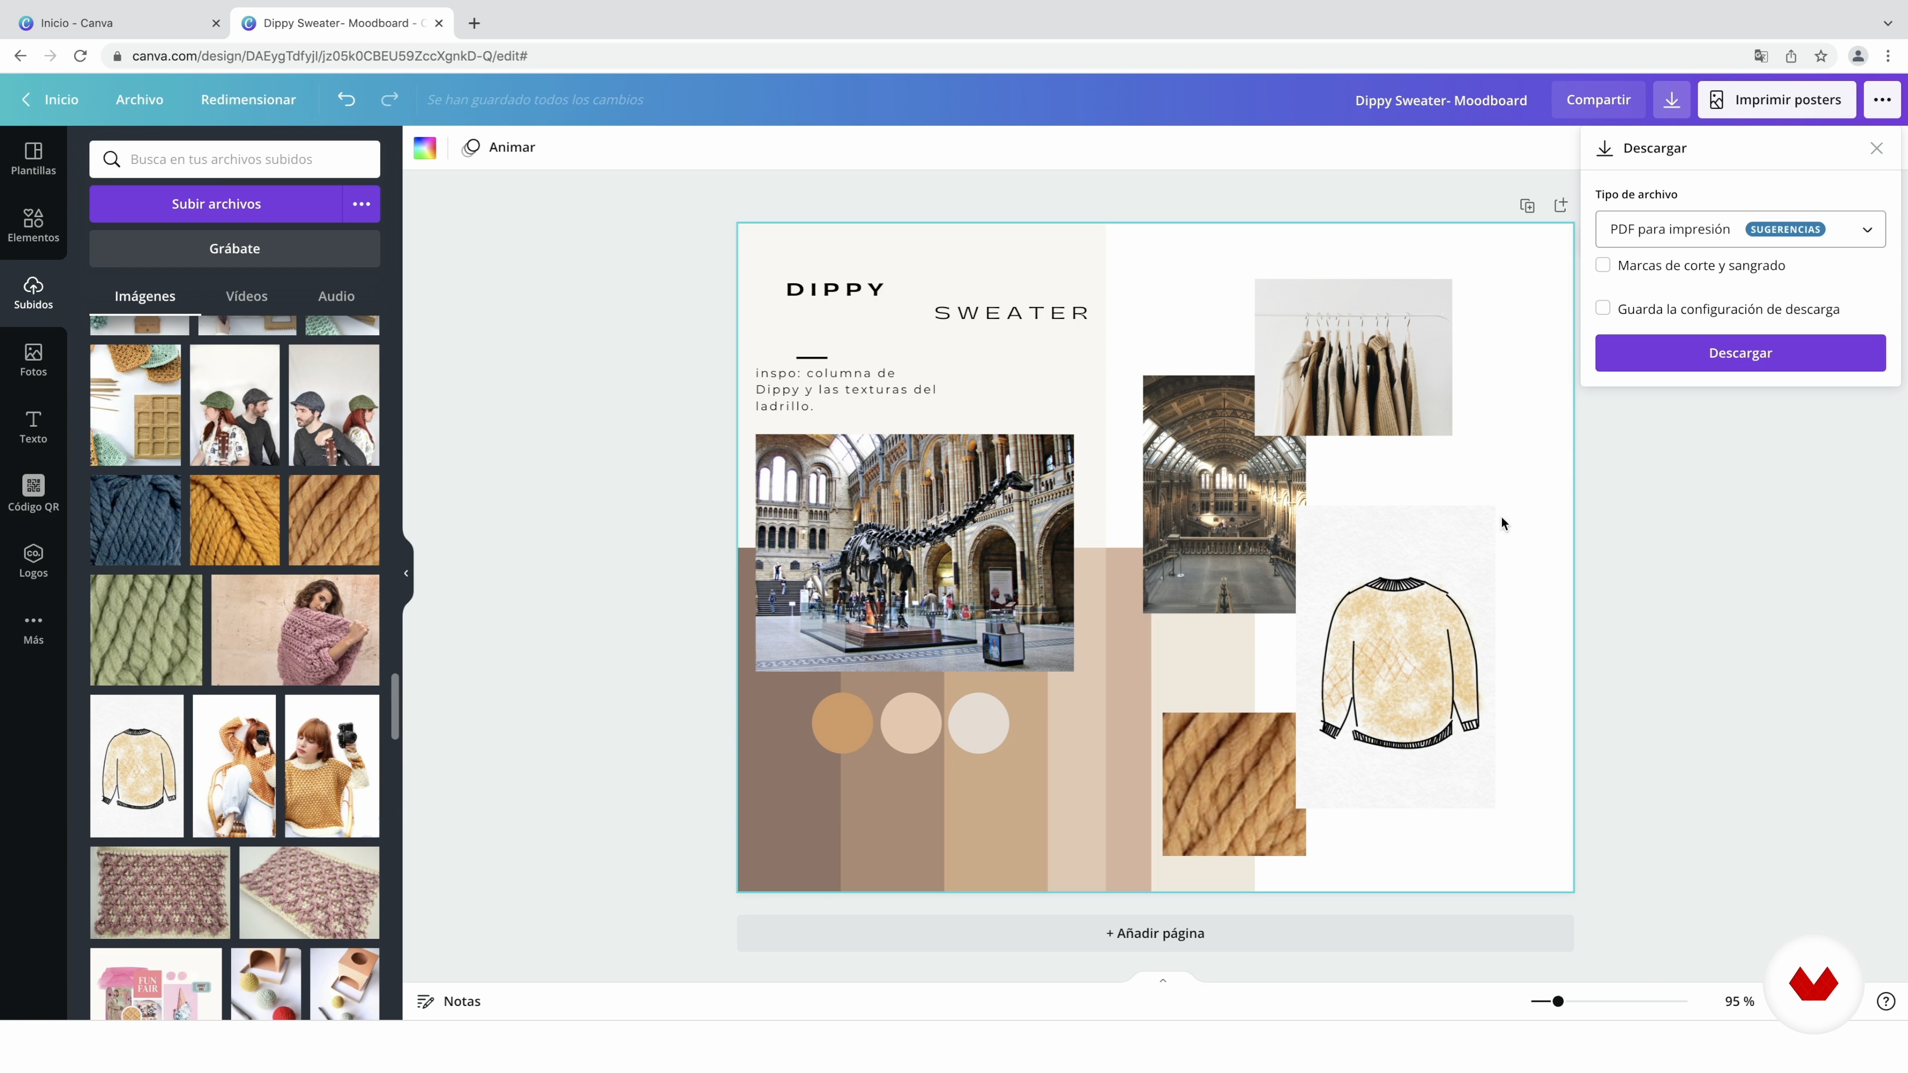Click the search magnifier icon
Viewport: 1908px width, 1073px height.
[x=112, y=159]
